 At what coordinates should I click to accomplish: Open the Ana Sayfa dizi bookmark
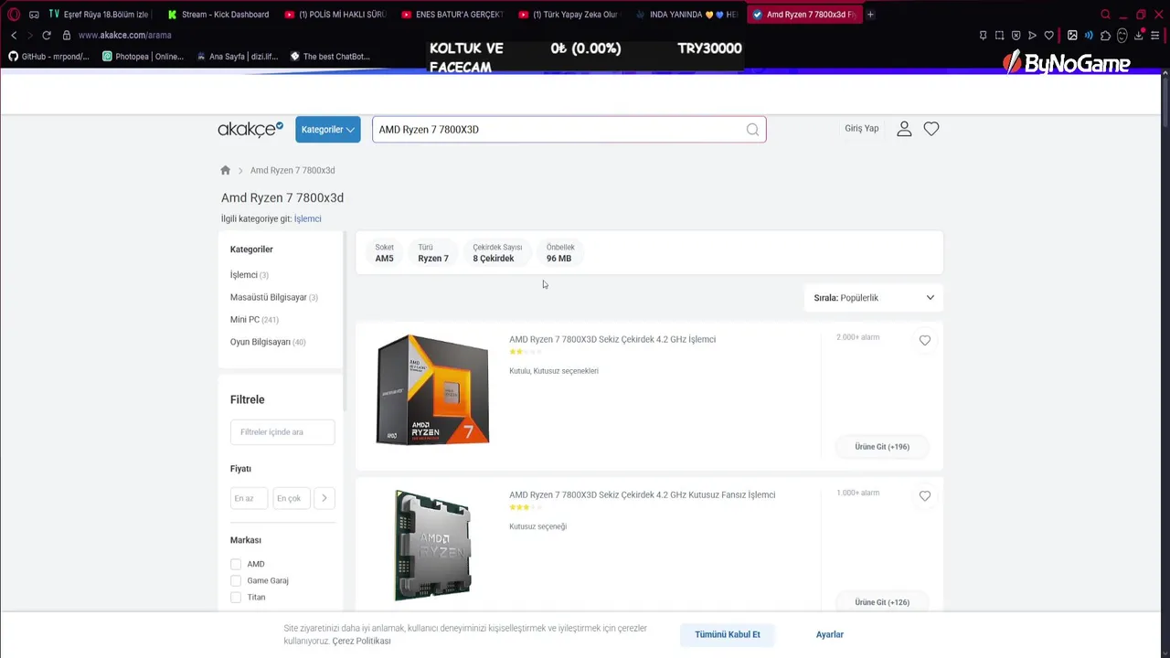tap(238, 57)
